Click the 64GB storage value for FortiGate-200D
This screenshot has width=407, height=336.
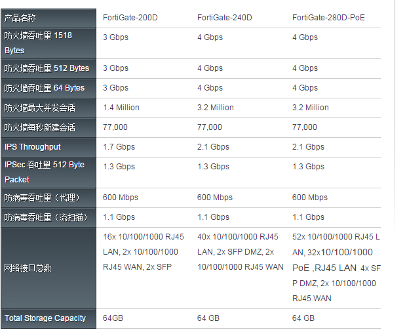(x=113, y=318)
